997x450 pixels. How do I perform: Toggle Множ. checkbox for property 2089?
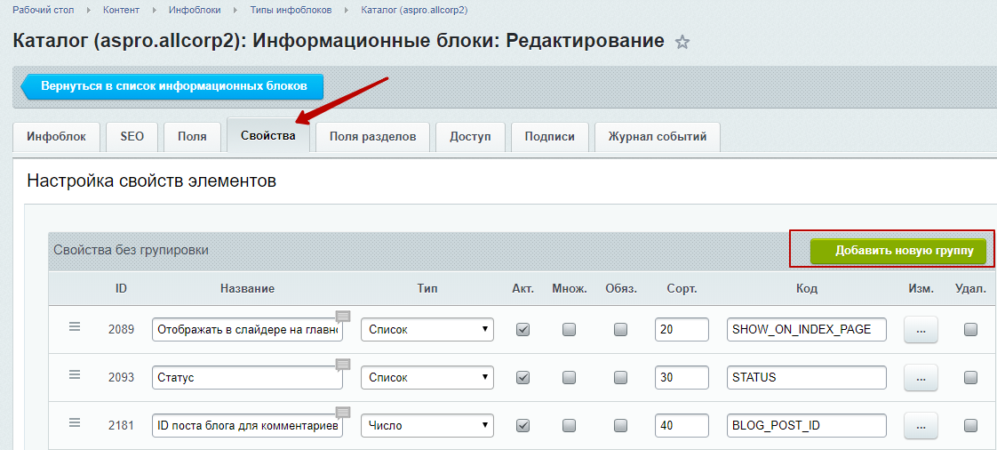click(569, 329)
